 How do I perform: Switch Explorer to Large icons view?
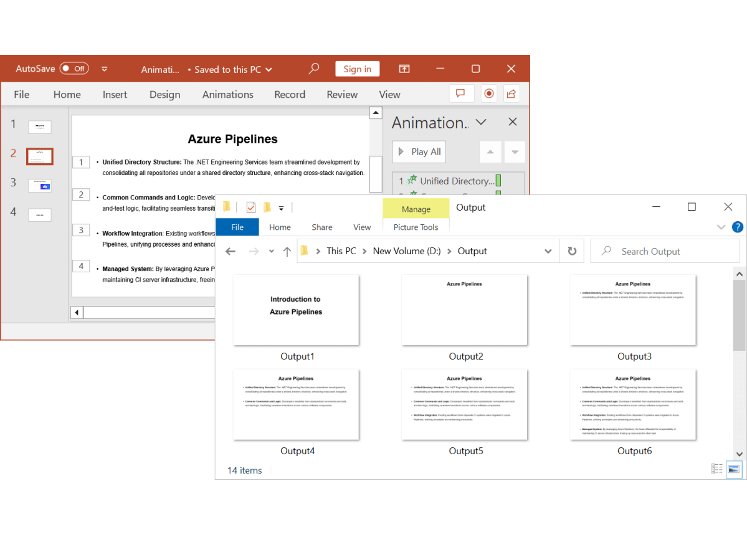[734, 470]
